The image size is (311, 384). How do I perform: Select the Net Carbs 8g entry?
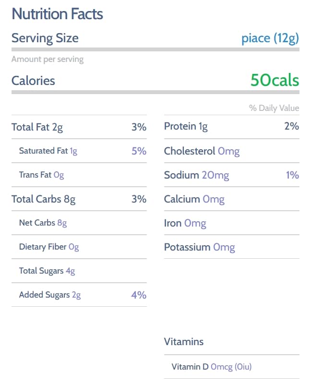[43, 223]
